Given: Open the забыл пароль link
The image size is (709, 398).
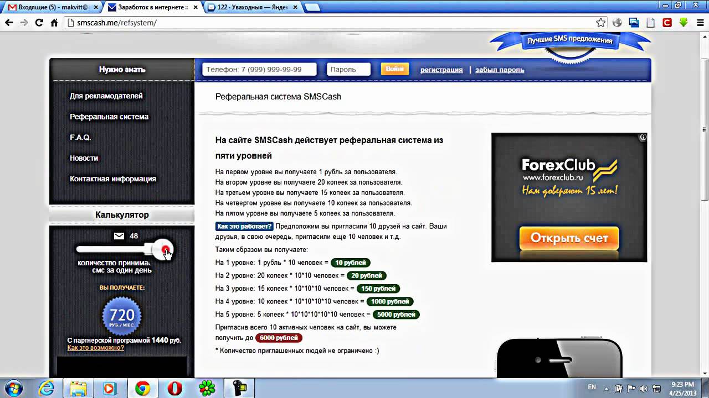Looking at the screenshot, I should [500, 70].
